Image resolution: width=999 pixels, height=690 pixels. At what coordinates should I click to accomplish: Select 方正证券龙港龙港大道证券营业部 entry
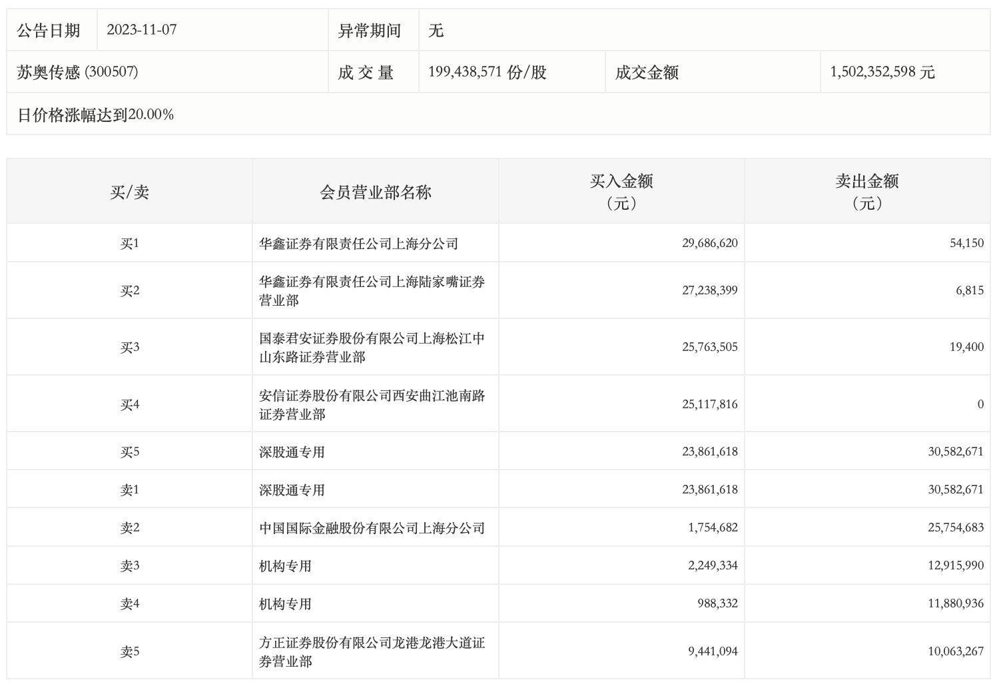coord(372,652)
